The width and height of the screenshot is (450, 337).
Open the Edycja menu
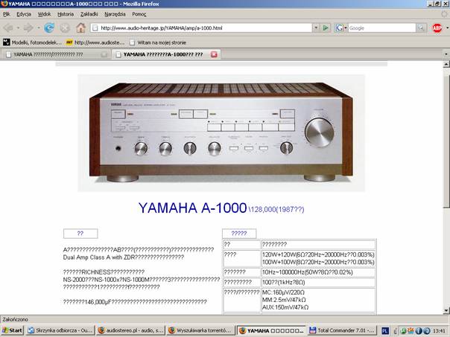24,14
